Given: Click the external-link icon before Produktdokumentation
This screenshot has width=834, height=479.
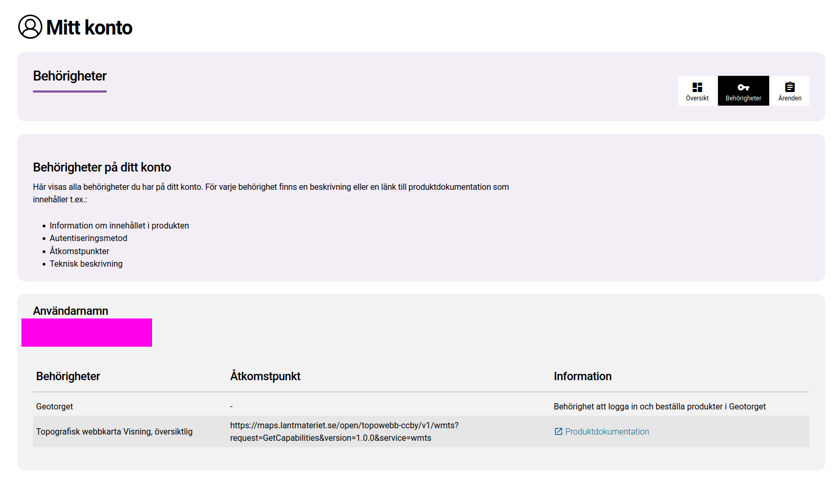Looking at the screenshot, I should [558, 431].
